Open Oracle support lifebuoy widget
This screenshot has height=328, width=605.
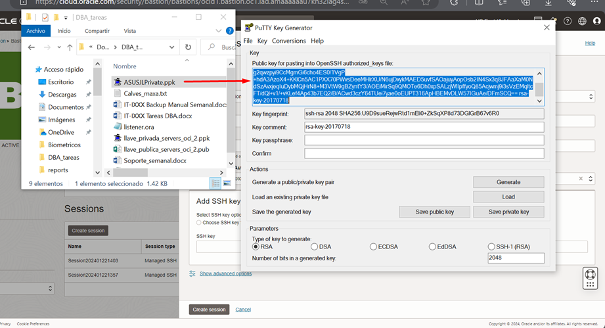coord(590,278)
